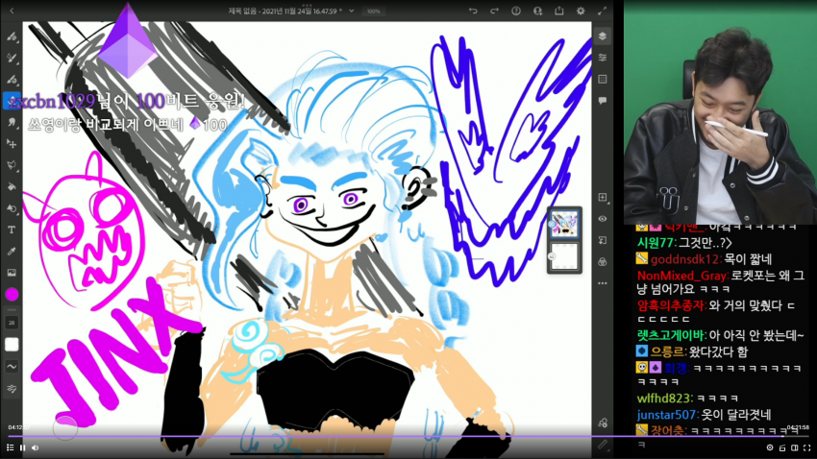Viewport: 817px width, 459px height.
Task: Select the paint bucket fill tool
Action: [12, 186]
